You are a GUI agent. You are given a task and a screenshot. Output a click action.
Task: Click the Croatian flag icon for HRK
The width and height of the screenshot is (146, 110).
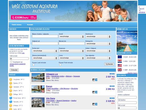tap(120, 61)
